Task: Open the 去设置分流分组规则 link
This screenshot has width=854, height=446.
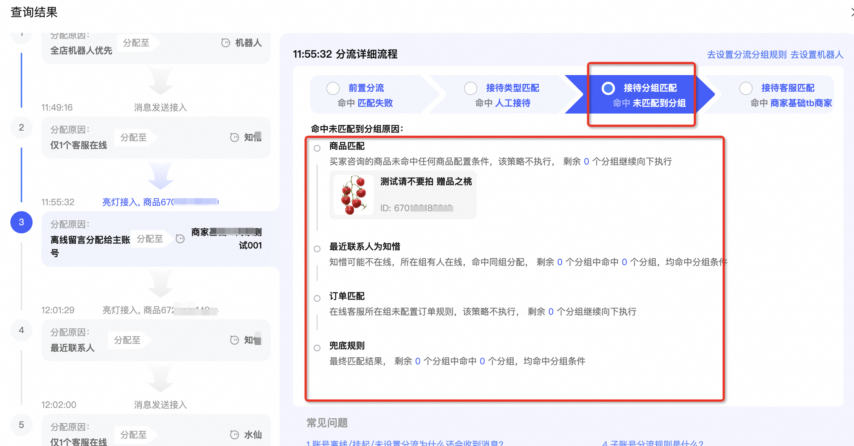Action: coord(746,55)
